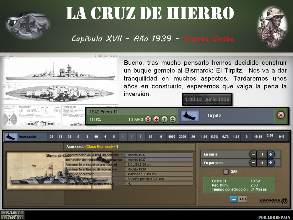Increase En serie count
The width and height of the screenshot is (293, 220).
[x=271, y=154]
